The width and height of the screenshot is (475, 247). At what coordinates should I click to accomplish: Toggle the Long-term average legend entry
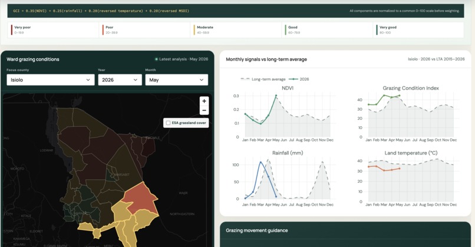click(x=263, y=79)
